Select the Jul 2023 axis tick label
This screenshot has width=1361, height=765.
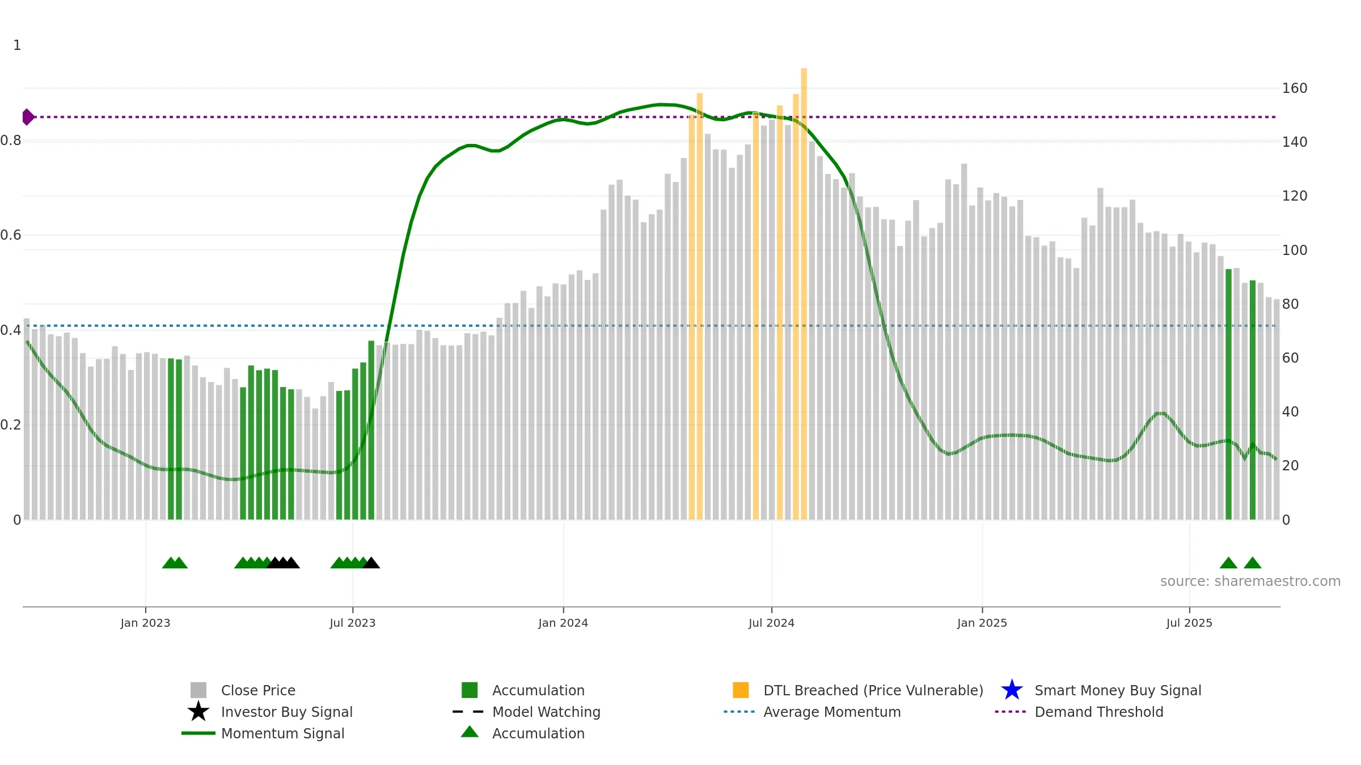(x=353, y=623)
